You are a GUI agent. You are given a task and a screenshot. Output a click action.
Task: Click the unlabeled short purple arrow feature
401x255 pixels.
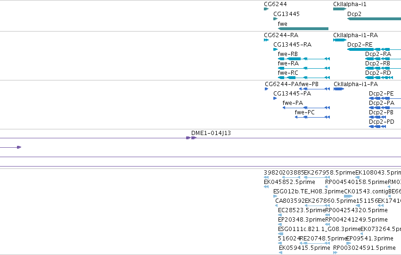click(10, 147)
